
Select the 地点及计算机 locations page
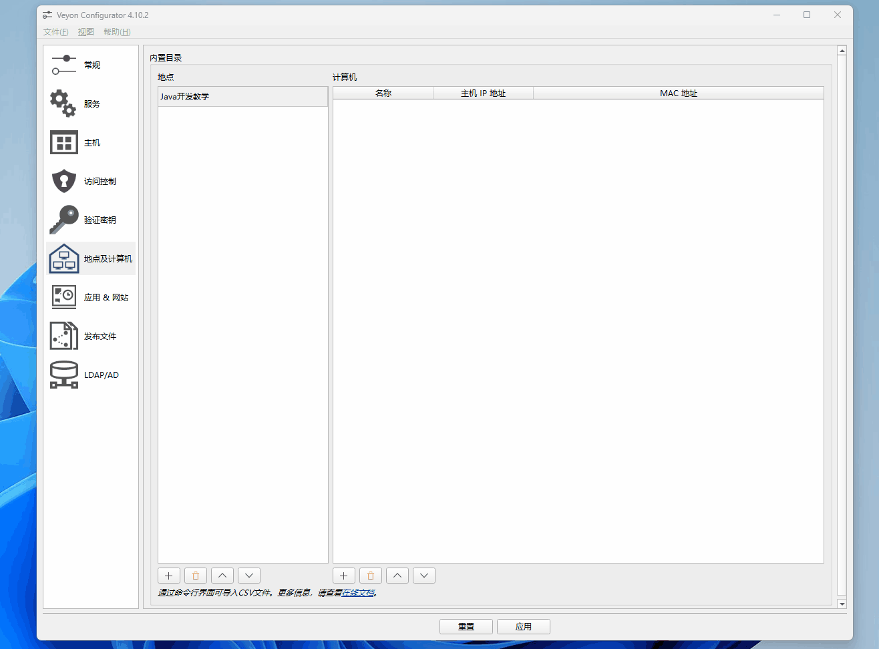pyautogui.click(x=91, y=258)
